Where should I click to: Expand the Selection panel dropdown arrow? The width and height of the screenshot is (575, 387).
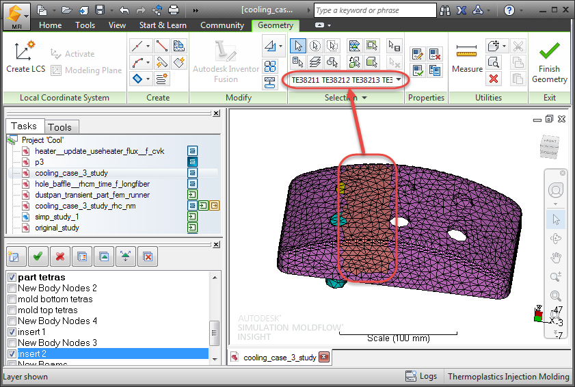(x=364, y=98)
